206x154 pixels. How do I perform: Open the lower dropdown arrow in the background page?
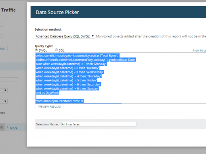click(x=5, y=101)
